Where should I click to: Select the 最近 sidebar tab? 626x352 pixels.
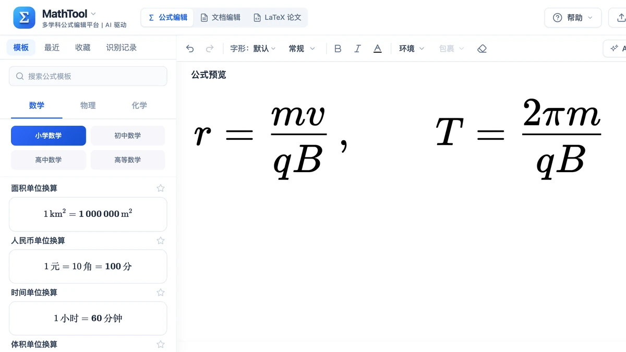52,47
